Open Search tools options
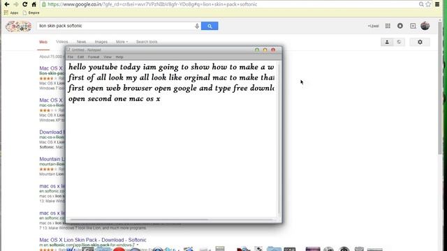This screenshot has height=251, width=447. 147,42
